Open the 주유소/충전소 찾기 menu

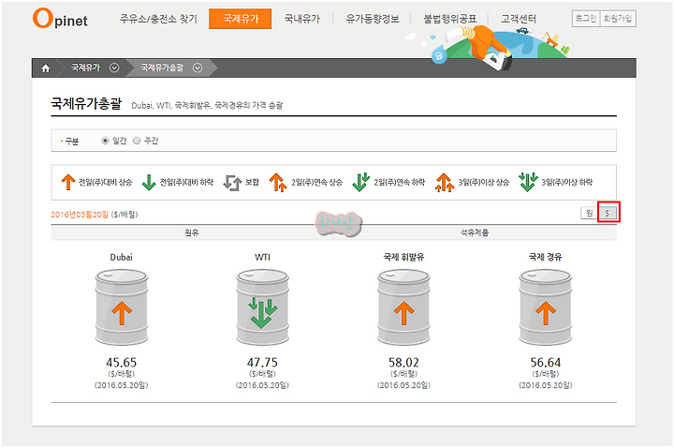(x=158, y=19)
